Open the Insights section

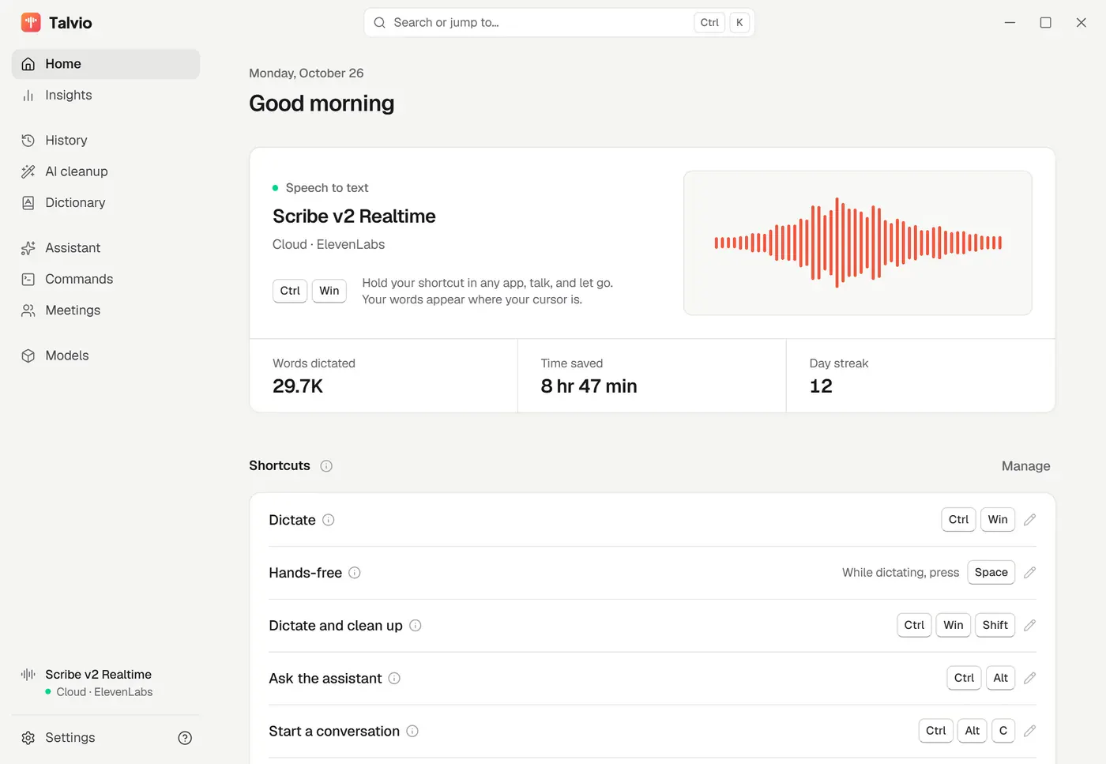click(x=106, y=96)
